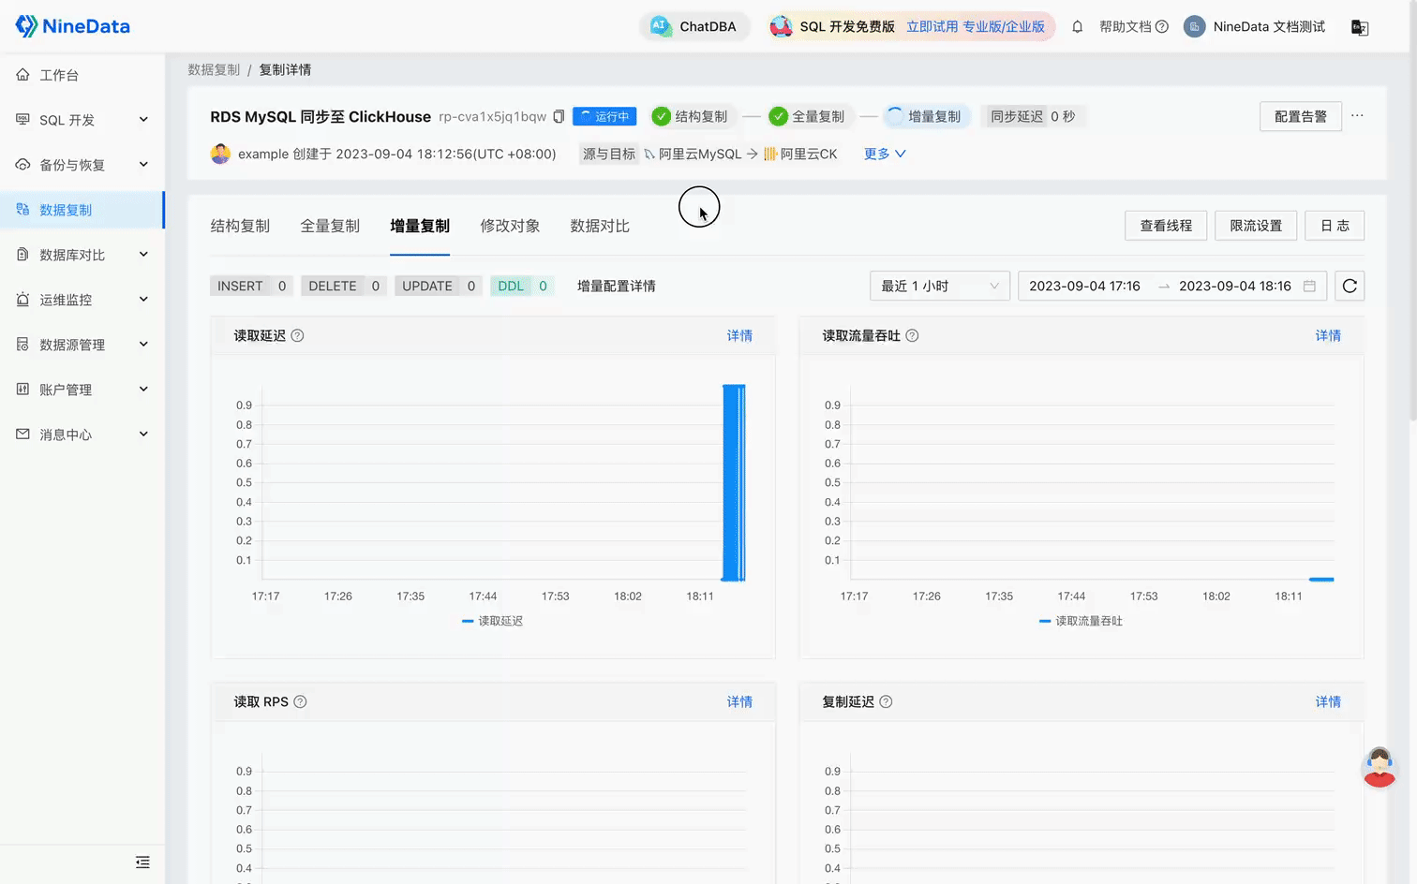Image resolution: width=1417 pixels, height=884 pixels.
Task: Expand the 更多 details dropdown
Action: [883, 154]
